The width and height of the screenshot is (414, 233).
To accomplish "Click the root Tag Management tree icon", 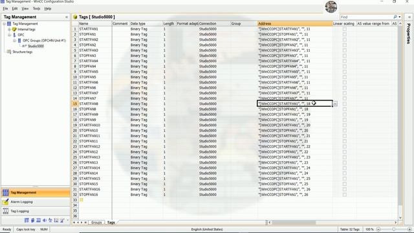I will [9, 24].
